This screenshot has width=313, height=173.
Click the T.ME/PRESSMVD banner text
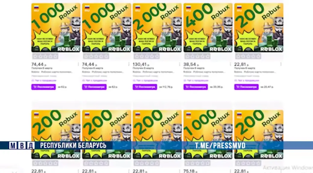tap(220, 145)
